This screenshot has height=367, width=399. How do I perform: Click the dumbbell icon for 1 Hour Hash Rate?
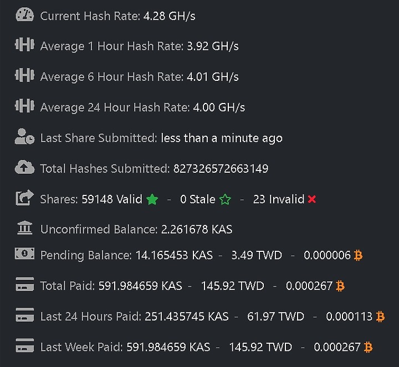point(24,45)
